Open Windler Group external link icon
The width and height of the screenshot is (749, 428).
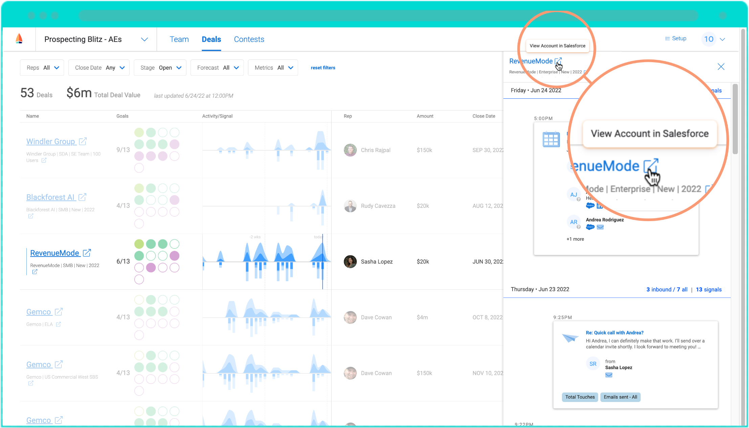pyautogui.click(x=83, y=141)
